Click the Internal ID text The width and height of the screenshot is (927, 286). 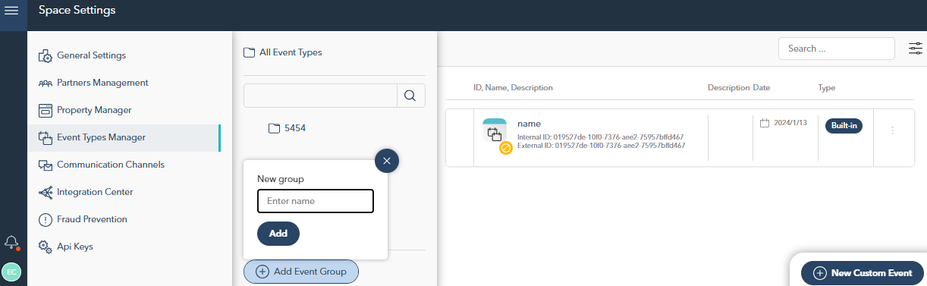click(600, 137)
